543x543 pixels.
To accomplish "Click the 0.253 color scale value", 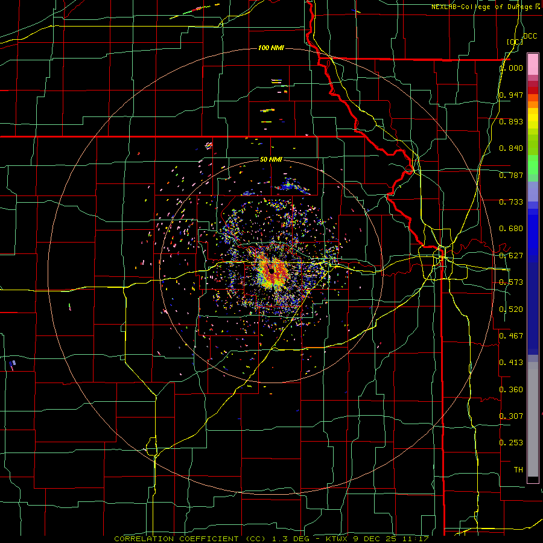I will pyautogui.click(x=511, y=443).
